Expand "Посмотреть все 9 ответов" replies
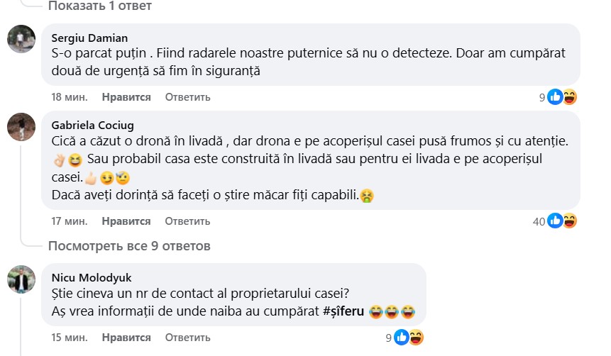This screenshot has height=356, width=611. coord(129,247)
